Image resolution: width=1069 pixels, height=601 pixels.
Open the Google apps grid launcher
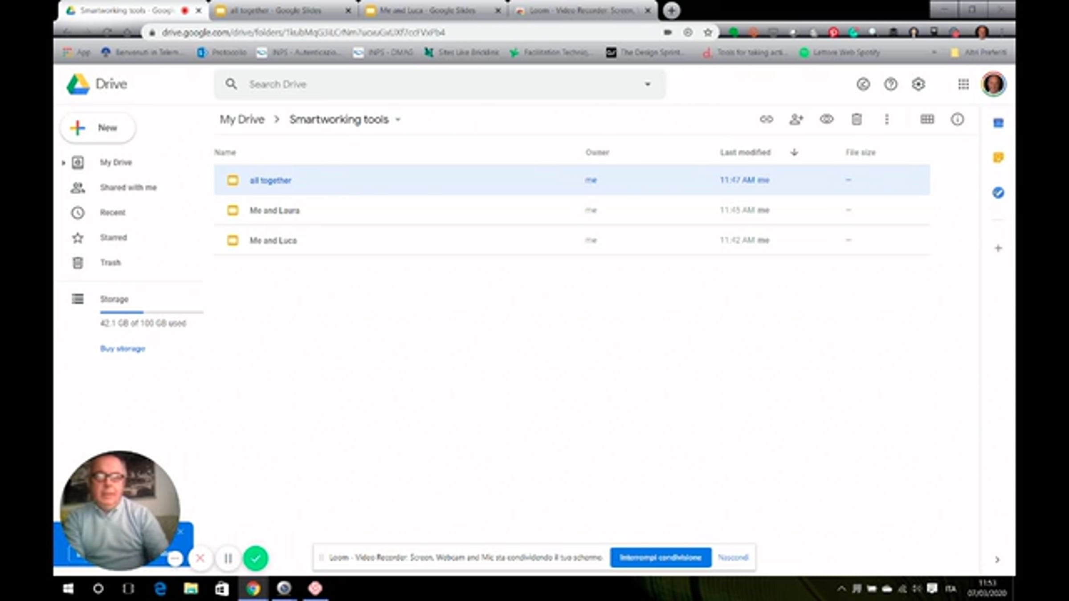[x=963, y=84]
